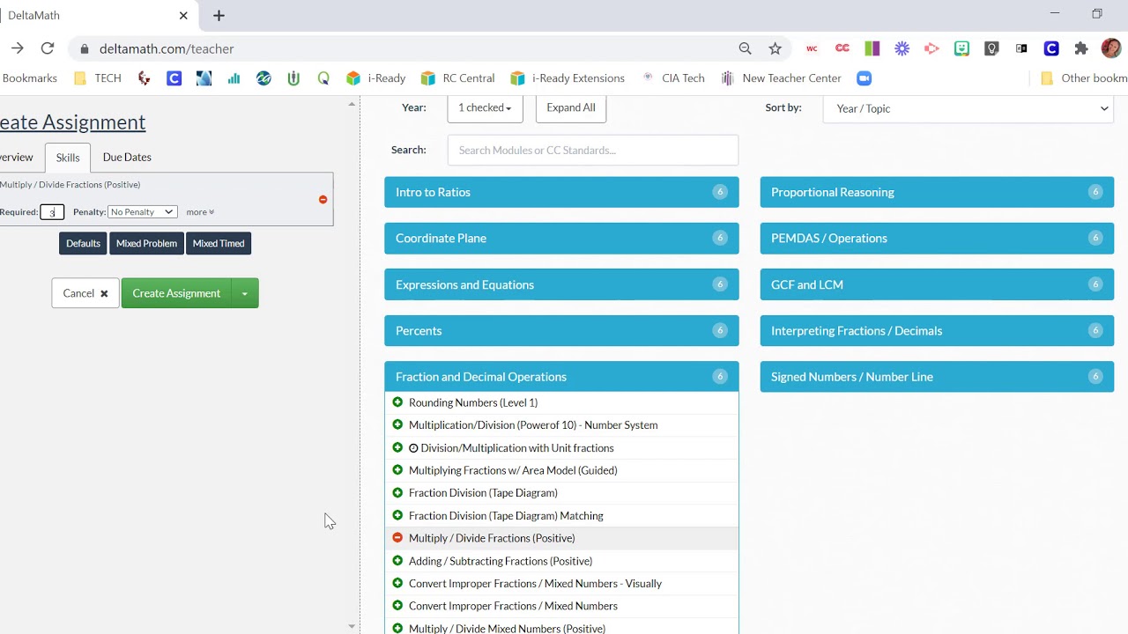1128x634 pixels.
Task: Expand PEMDAS / Operations topic
Action: pos(937,238)
